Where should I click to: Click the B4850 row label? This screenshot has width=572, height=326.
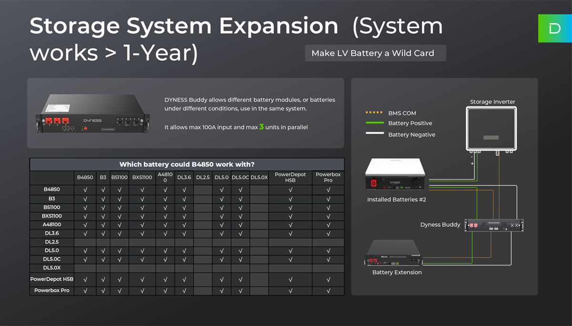(51, 189)
